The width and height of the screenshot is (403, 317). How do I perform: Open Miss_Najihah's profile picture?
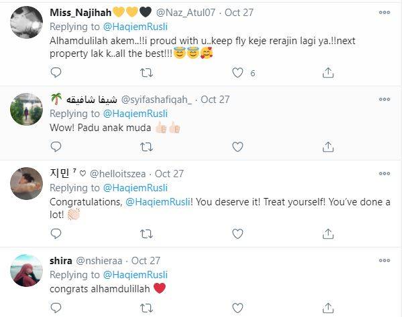(27, 23)
